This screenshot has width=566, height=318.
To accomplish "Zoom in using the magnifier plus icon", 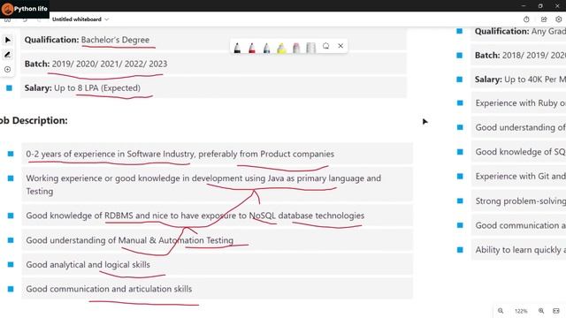I will coord(541,311).
